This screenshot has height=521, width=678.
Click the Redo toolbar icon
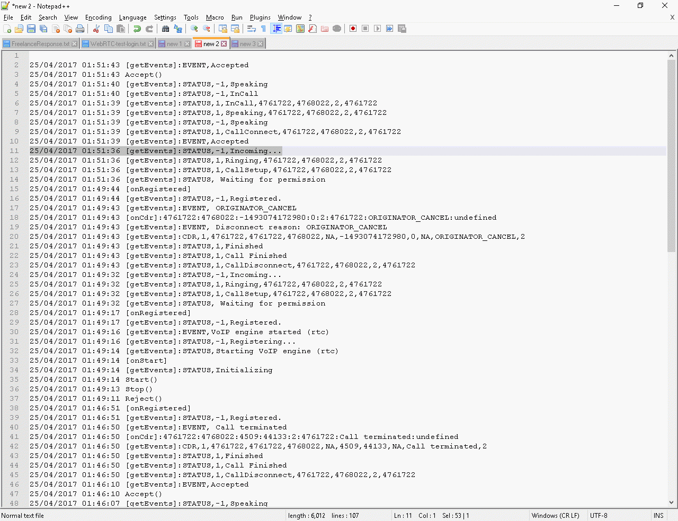click(x=149, y=29)
